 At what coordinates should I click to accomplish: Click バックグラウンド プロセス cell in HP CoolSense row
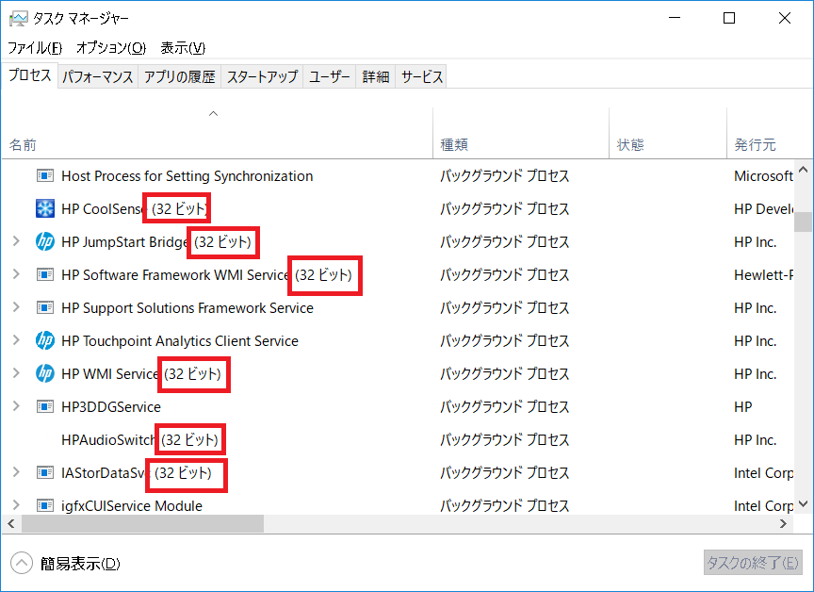pyautogui.click(x=505, y=208)
